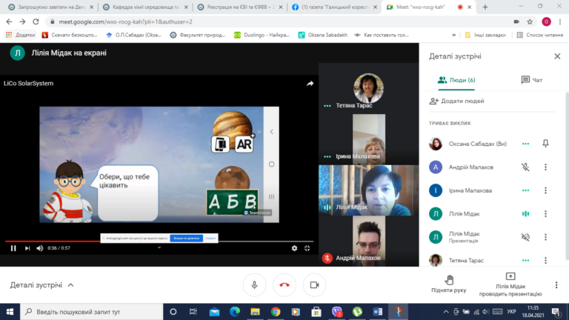
Task: Toggle the microphone in the bottom bar
Action: [x=254, y=285]
